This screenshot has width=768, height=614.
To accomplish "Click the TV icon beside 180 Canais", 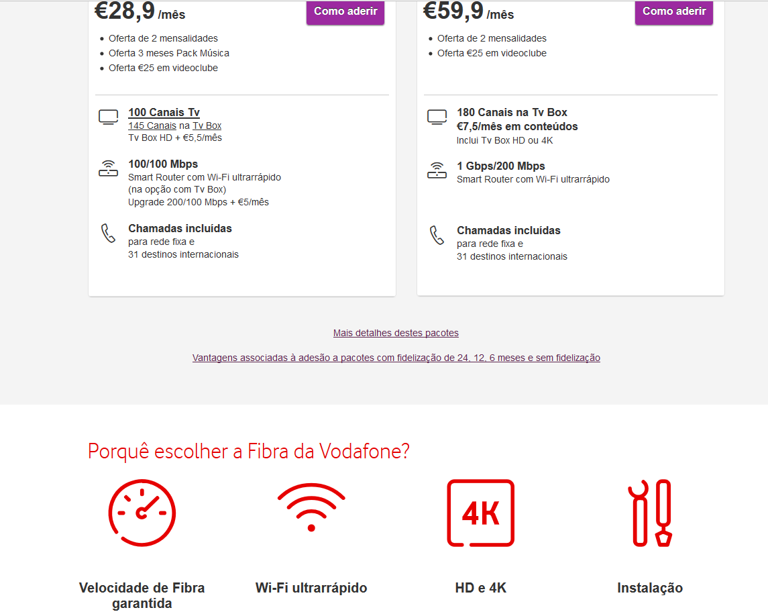I will pyautogui.click(x=437, y=117).
